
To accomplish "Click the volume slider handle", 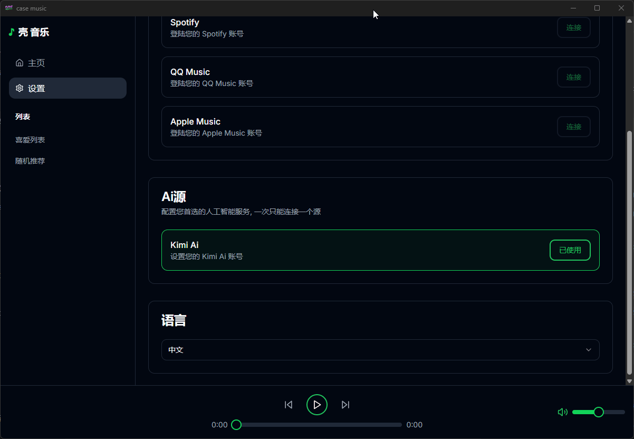I will coord(599,412).
